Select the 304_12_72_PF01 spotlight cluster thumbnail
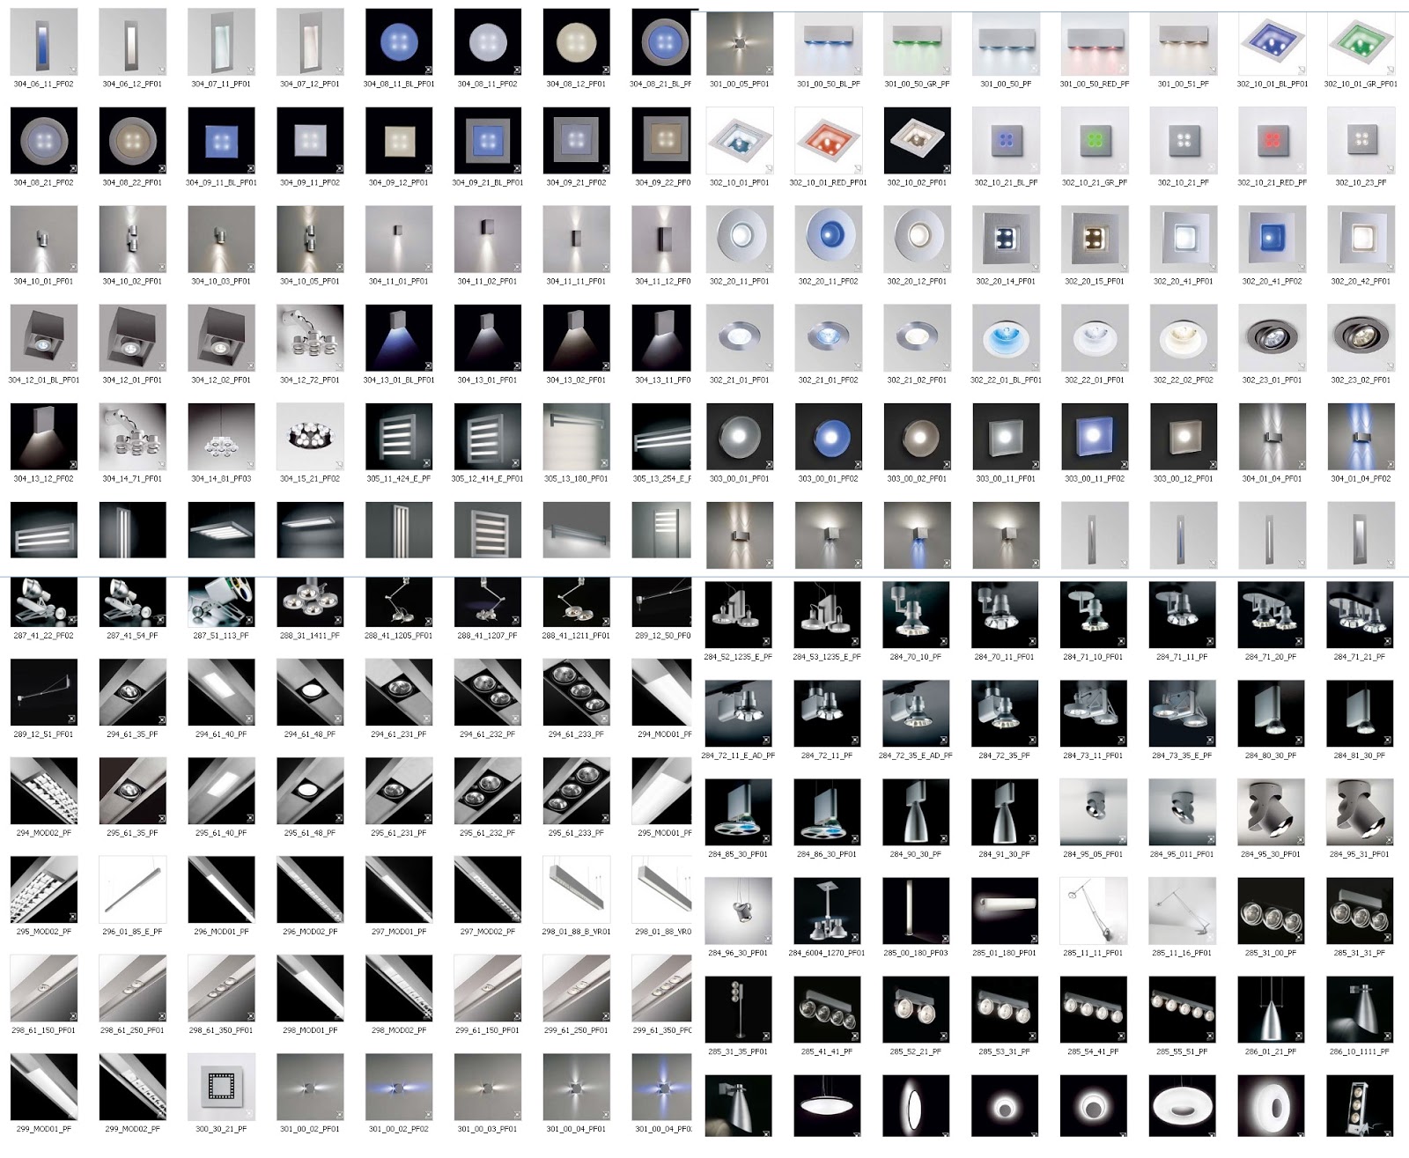The image size is (1409, 1158). coord(310,337)
